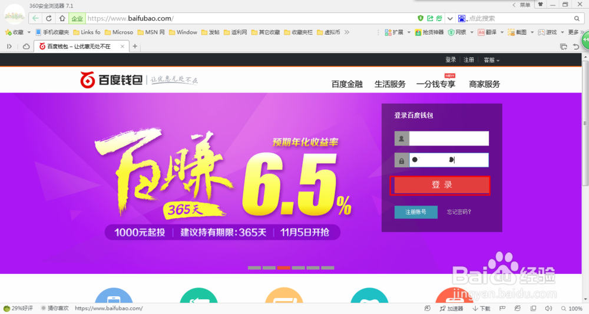Open the 收藏 favorites star button
The width and height of the screenshot is (589, 314).
[14, 32]
